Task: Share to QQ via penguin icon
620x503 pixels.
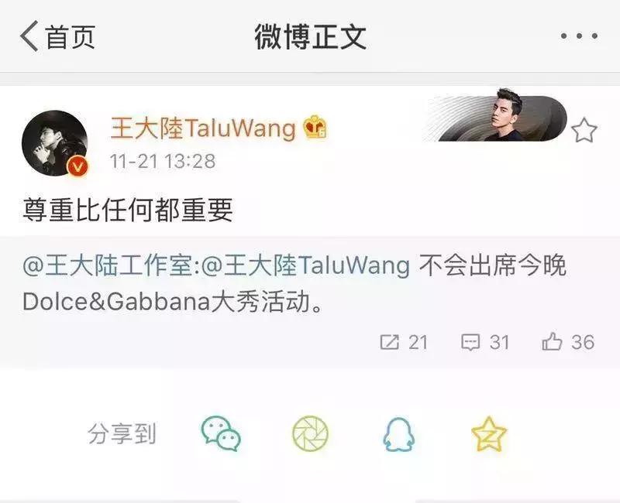Action: [x=398, y=434]
